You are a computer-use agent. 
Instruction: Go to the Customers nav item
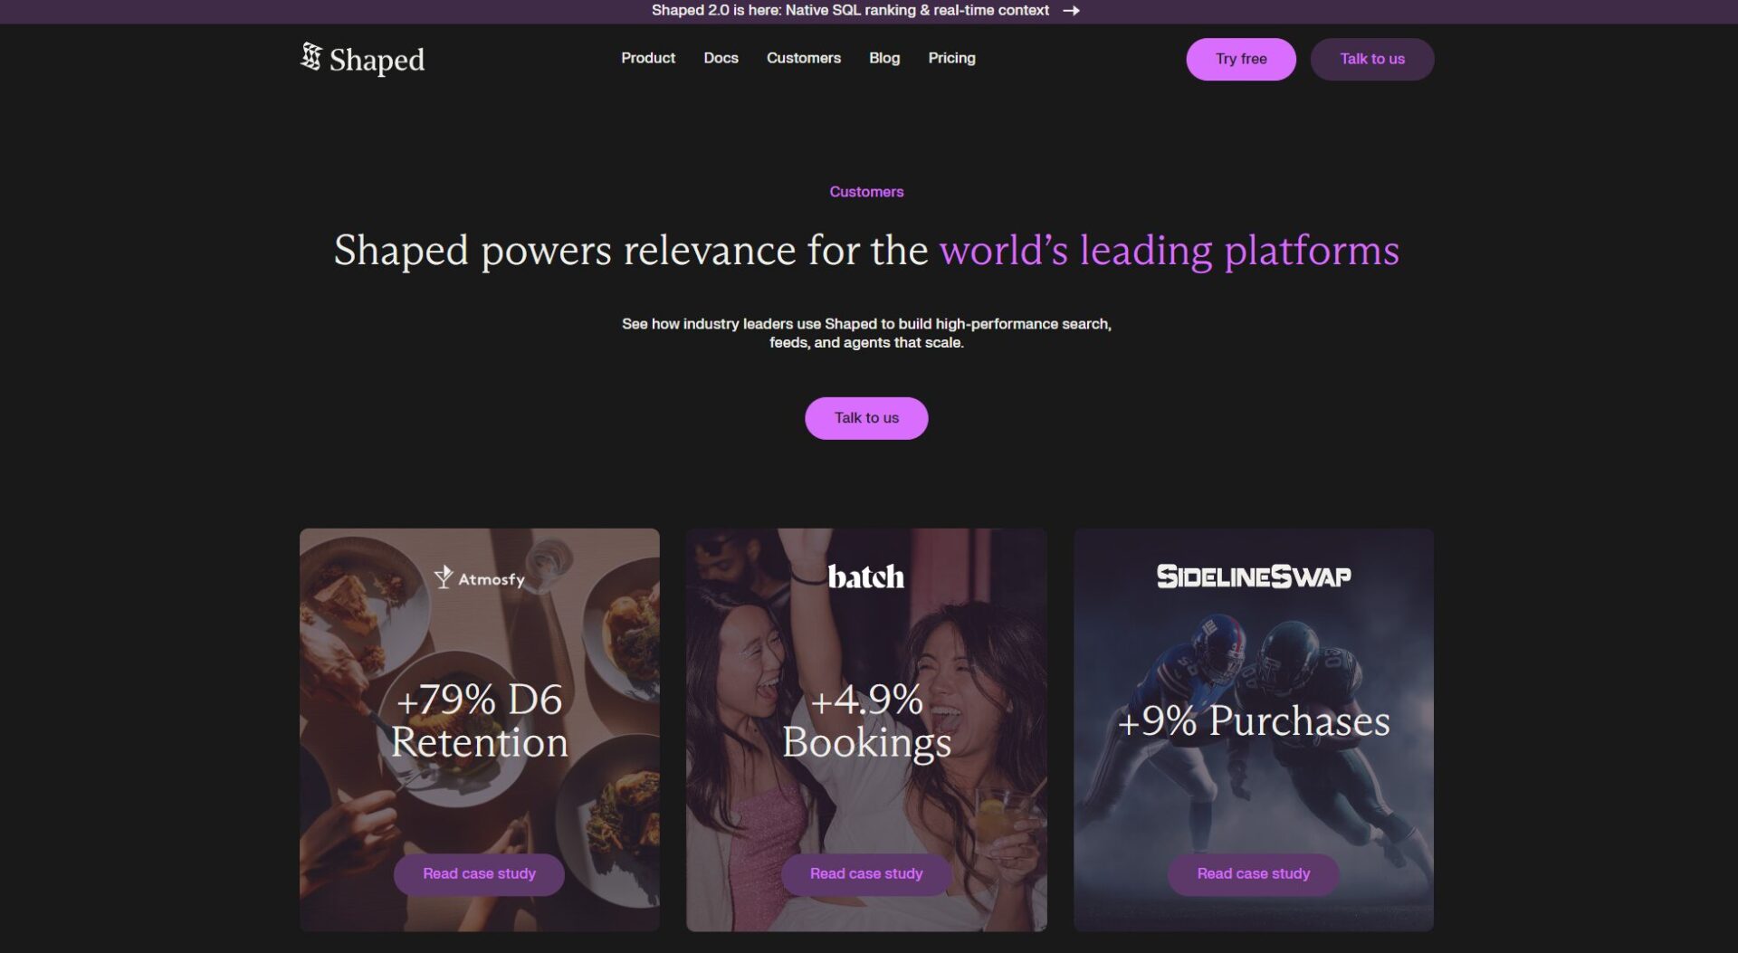(804, 58)
